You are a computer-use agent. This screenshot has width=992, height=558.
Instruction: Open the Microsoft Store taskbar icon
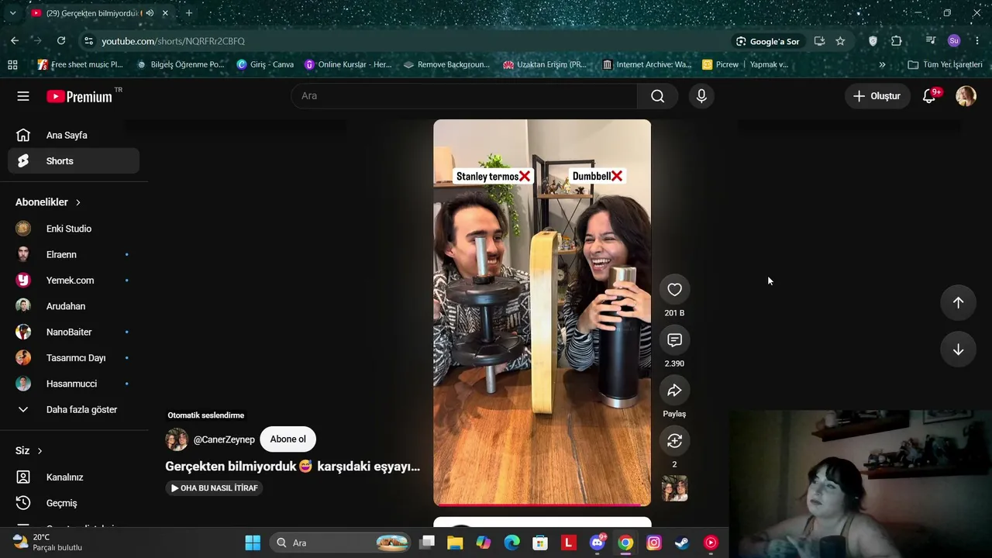540,542
